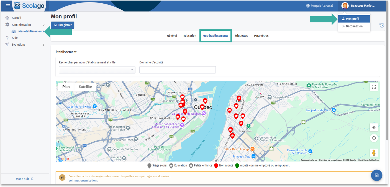The height and width of the screenshot is (187, 390).
Task: Open the français (Canada) language selector
Action: click(319, 6)
